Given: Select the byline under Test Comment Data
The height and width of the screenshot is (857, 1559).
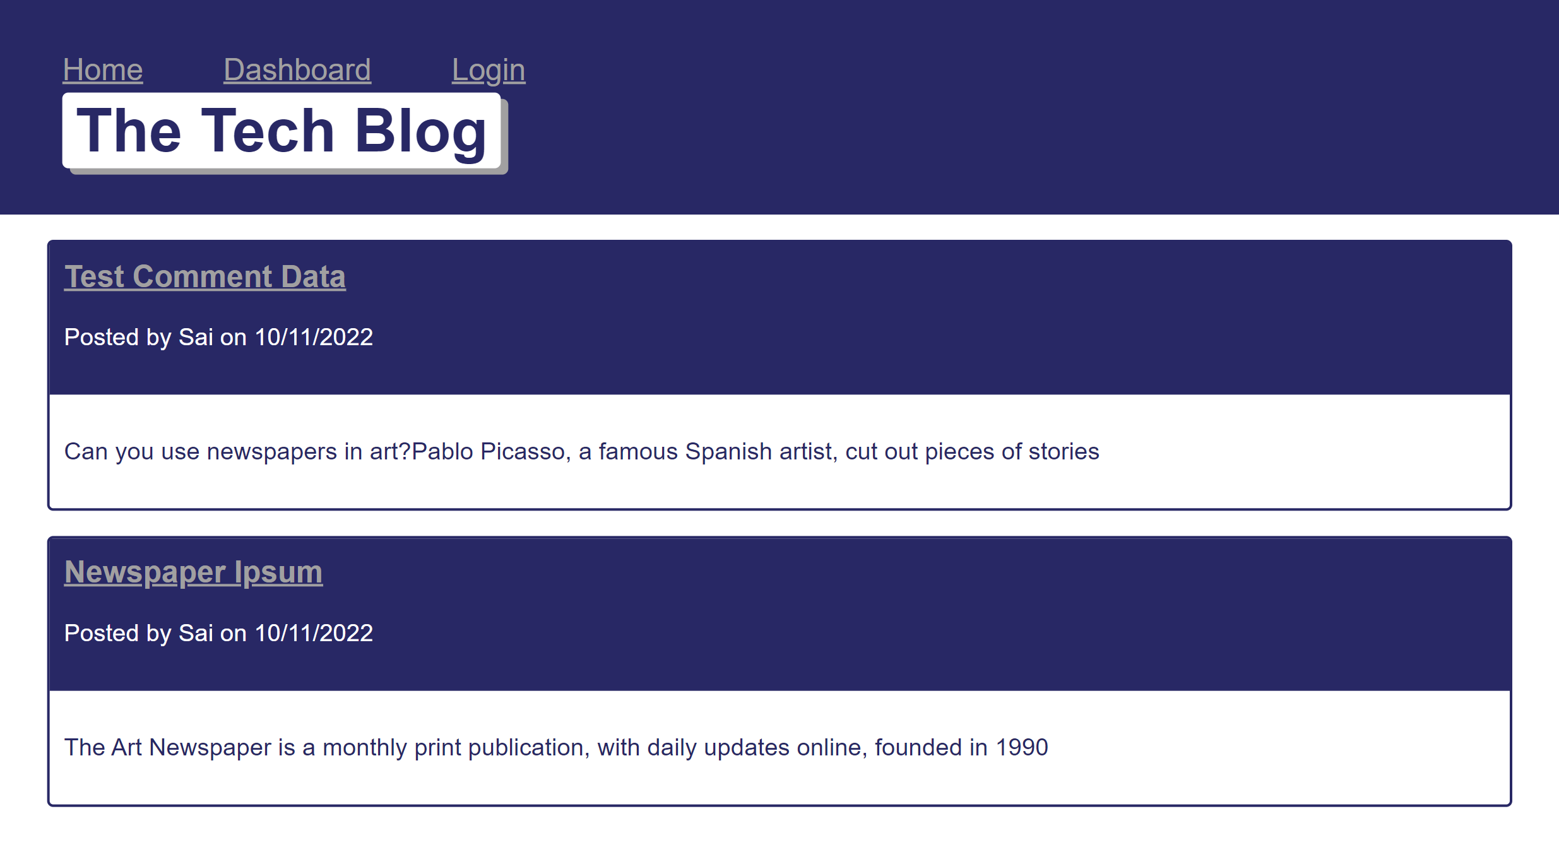Looking at the screenshot, I should coord(218,337).
